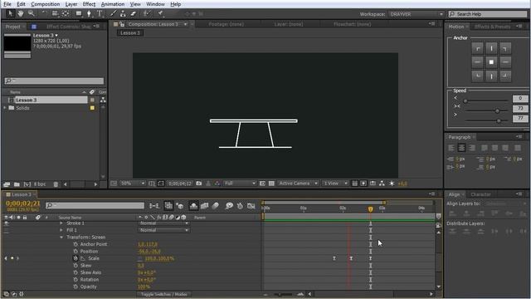Viewport: 531px width, 299px height.
Task: Click center-align text button in Paragraph panel
Action: (x=461, y=148)
